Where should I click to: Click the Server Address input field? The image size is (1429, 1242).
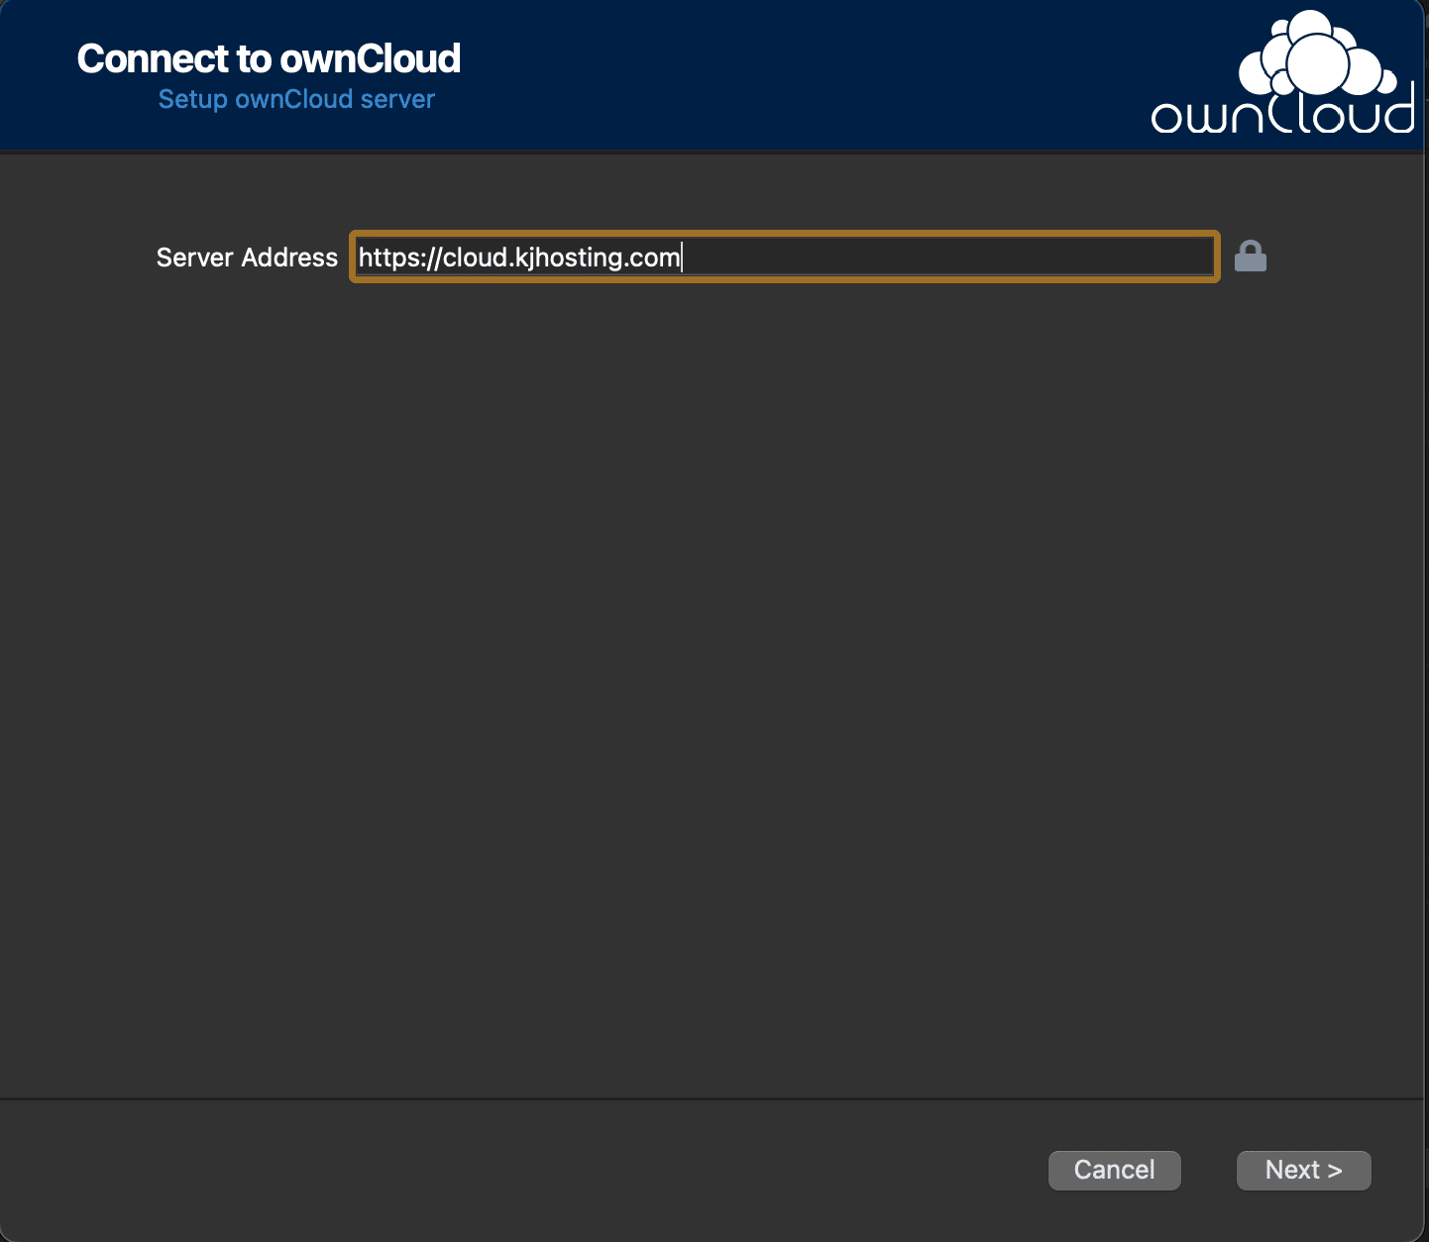[x=784, y=258]
